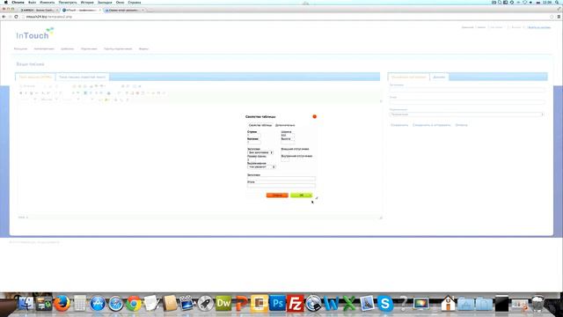The image size is (563, 317).
Task: Open Finder from the dock
Action: click(26, 304)
